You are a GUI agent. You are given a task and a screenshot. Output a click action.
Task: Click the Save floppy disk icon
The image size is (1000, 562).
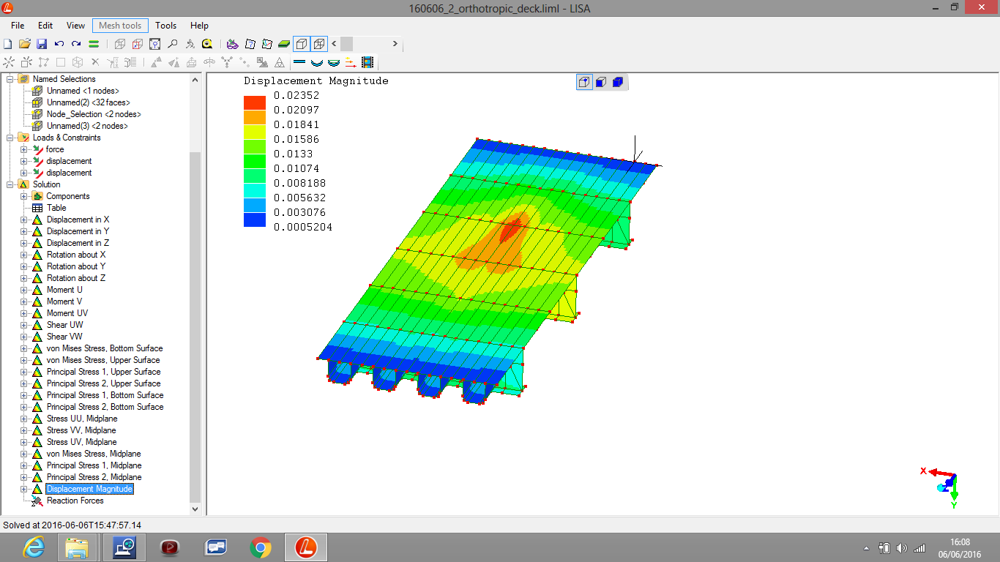click(42, 44)
